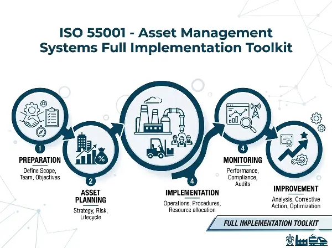
Task: Select the text 'Define Scope,'
Action: (x=40, y=170)
